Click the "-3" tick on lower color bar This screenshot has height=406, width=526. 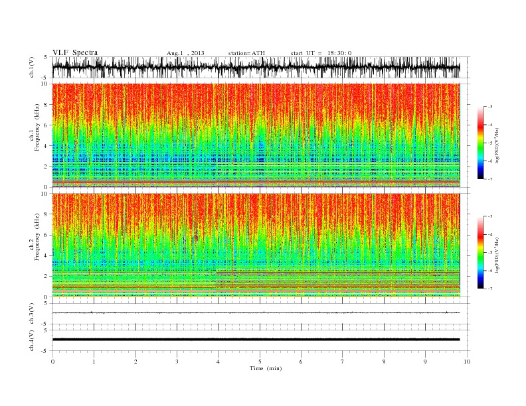point(490,216)
